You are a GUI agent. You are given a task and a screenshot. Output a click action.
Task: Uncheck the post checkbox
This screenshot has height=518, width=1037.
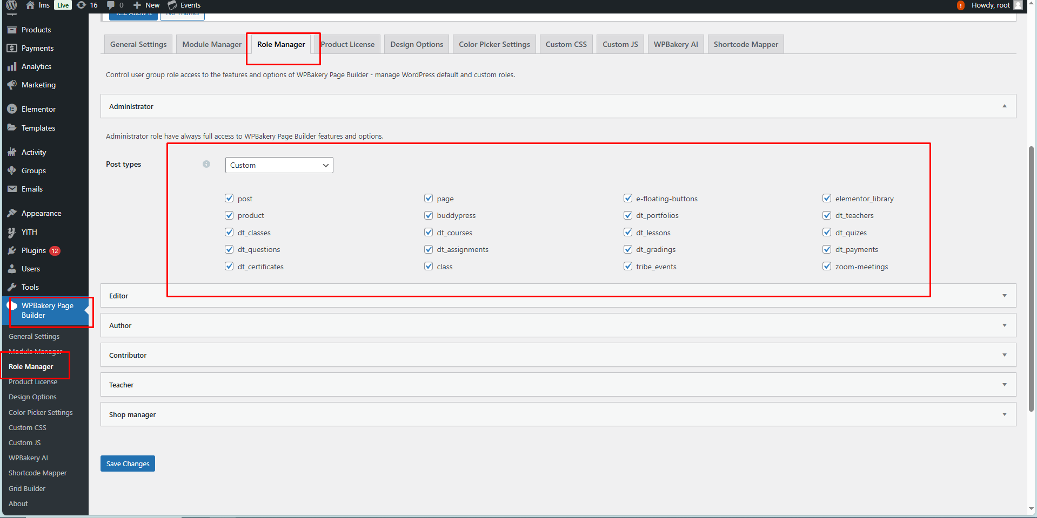pos(229,198)
